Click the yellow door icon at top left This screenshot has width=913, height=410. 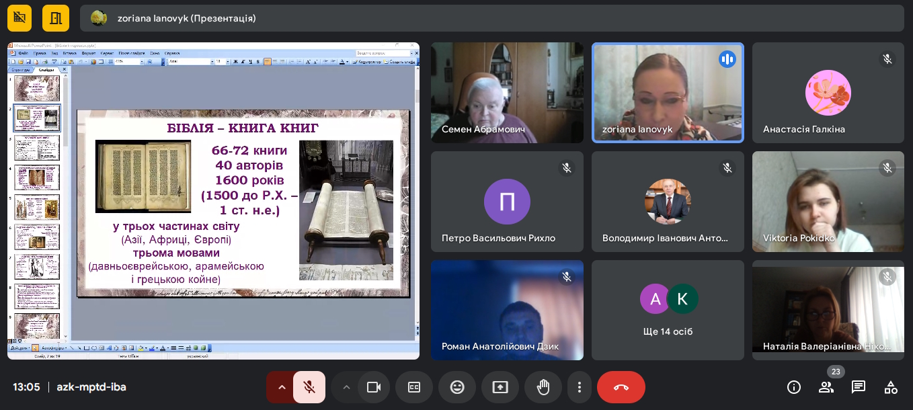56,18
